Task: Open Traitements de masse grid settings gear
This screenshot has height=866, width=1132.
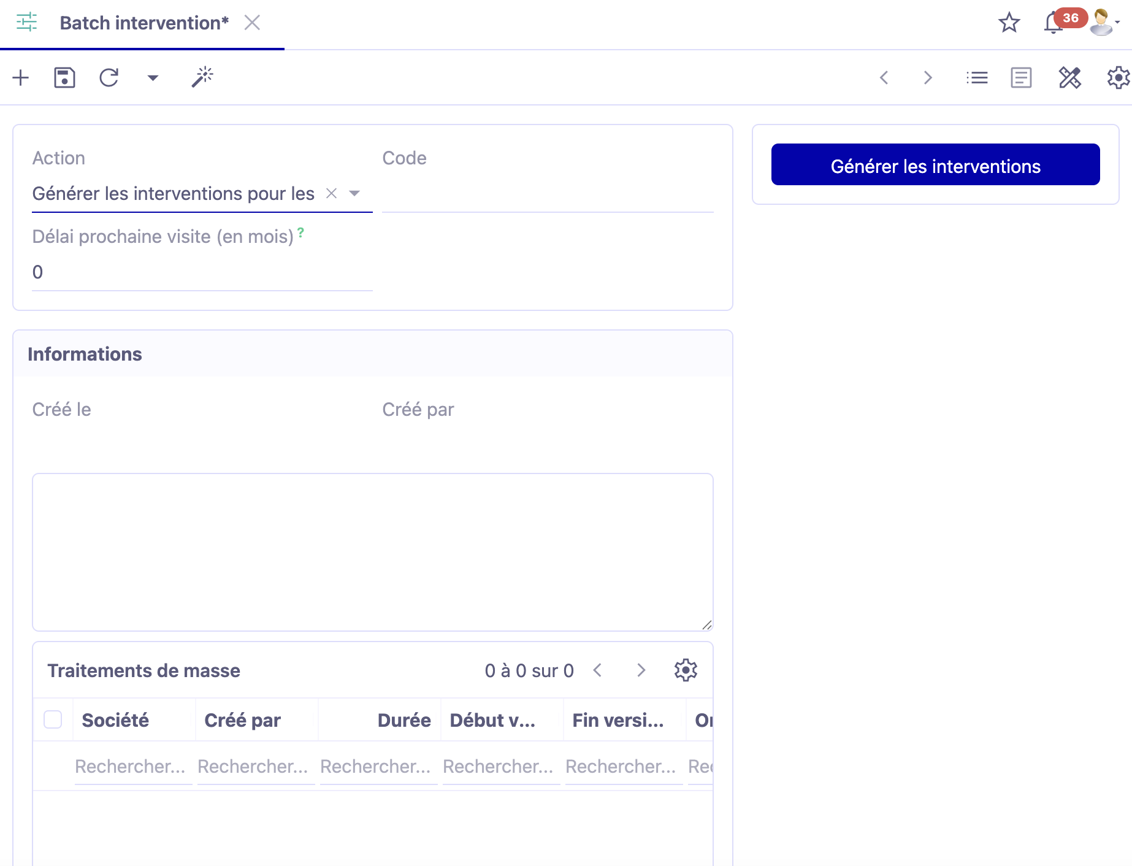Action: (686, 670)
